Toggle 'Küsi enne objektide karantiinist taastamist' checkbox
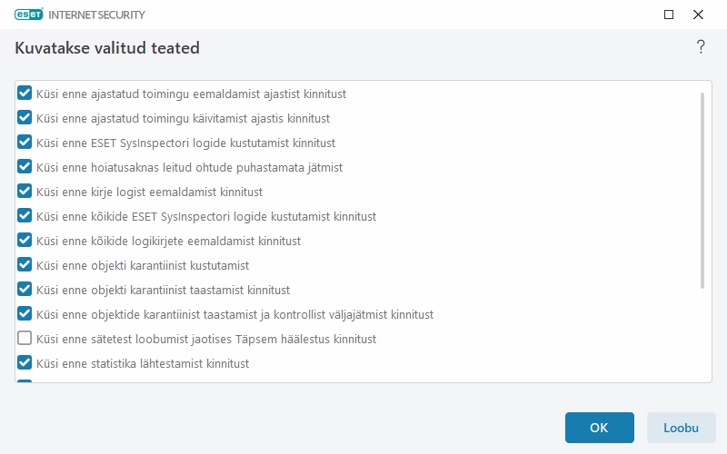This screenshot has height=454, width=727. pos(25,314)
